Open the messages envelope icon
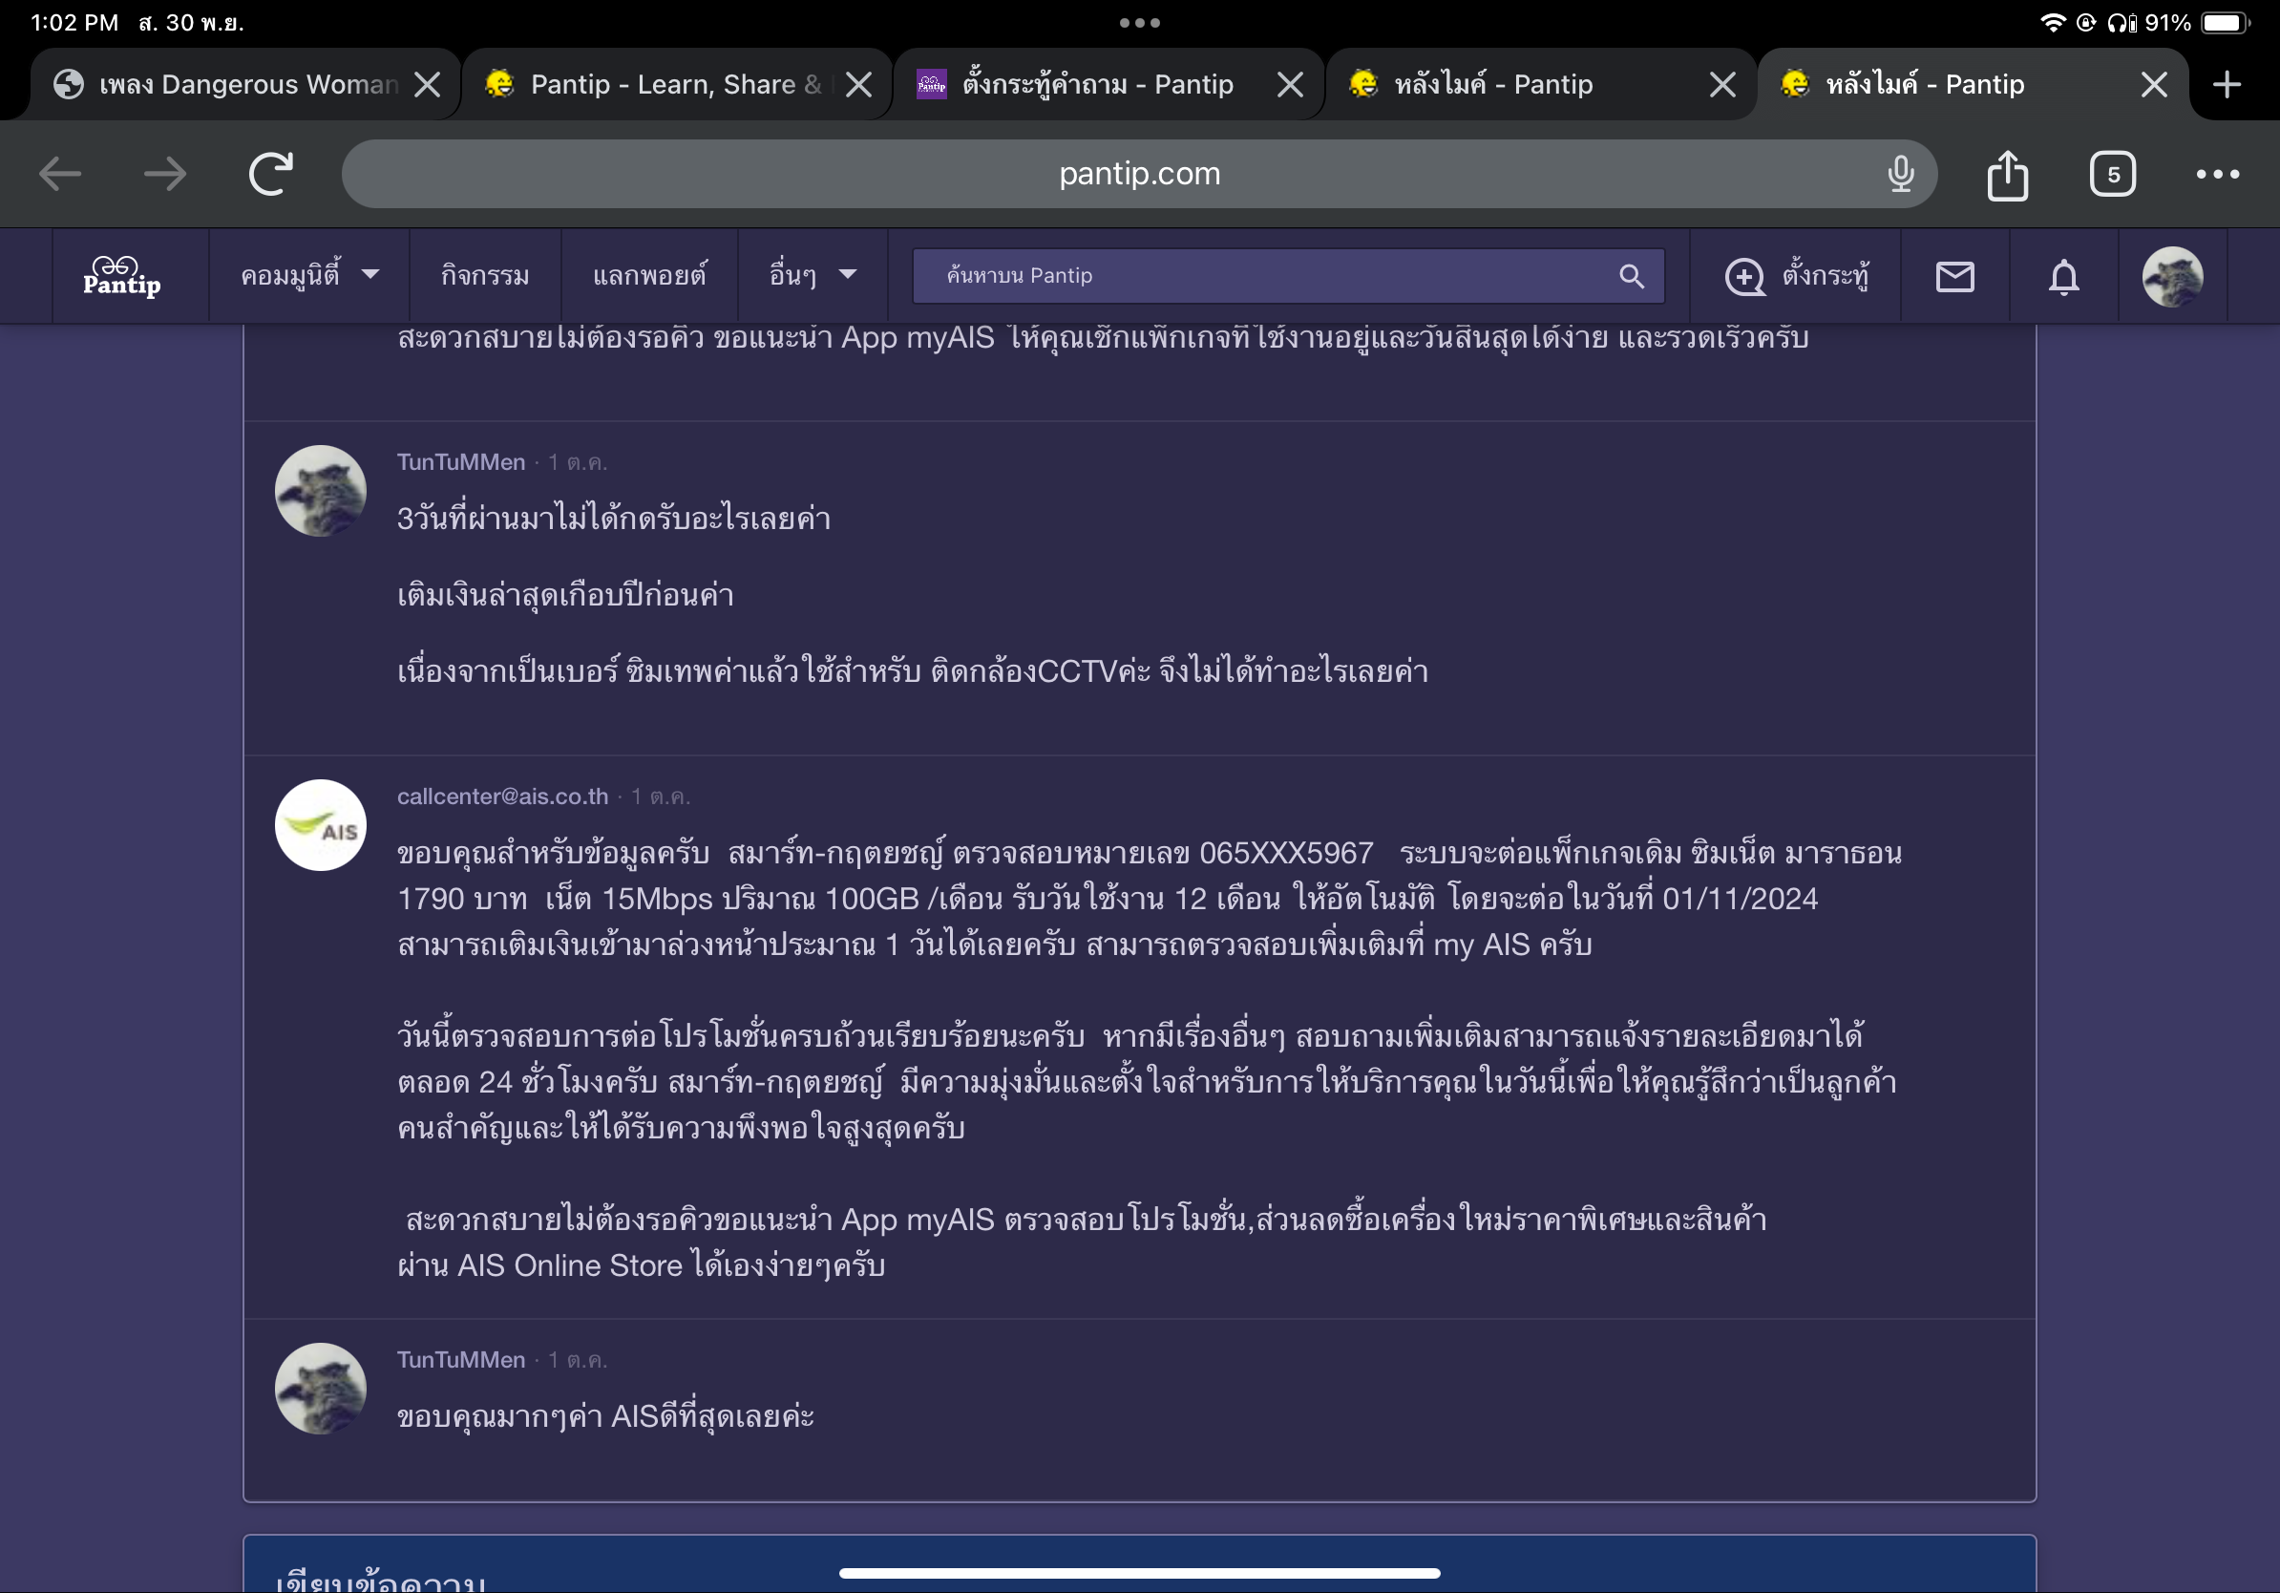The width and height of the screenshot is (2280, 1593). [x=1954, y=276]
